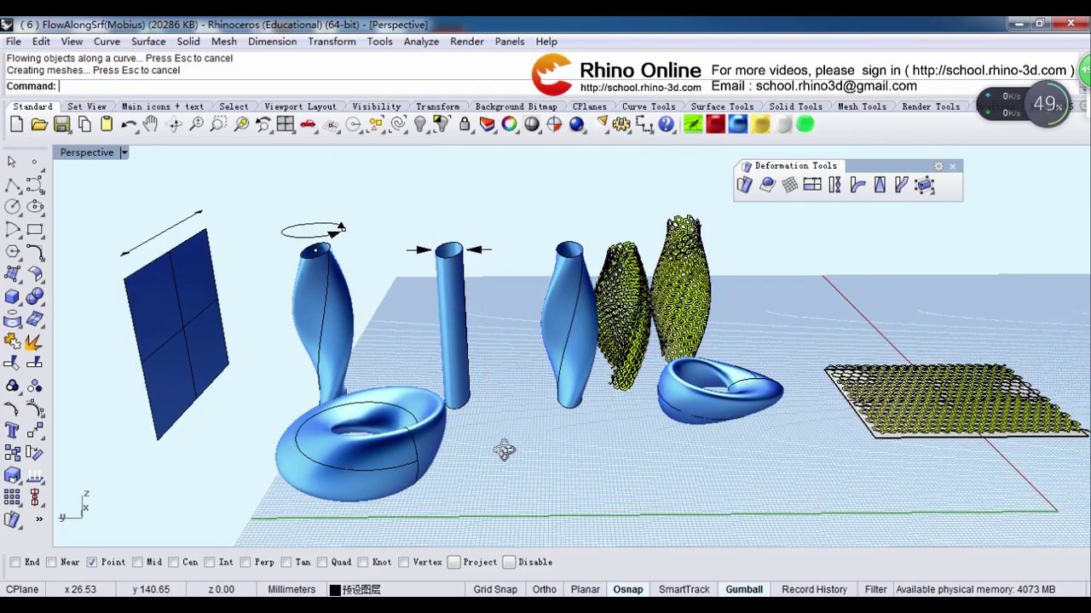Click the Twist icon in Deformation Tools

click(834, 185)
